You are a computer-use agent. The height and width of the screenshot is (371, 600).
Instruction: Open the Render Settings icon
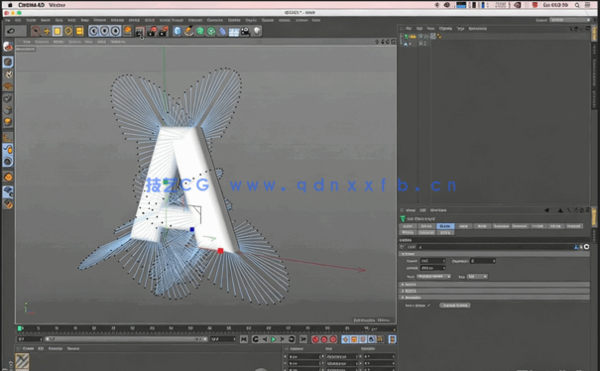pyautogui.click(x=164, y=31)
